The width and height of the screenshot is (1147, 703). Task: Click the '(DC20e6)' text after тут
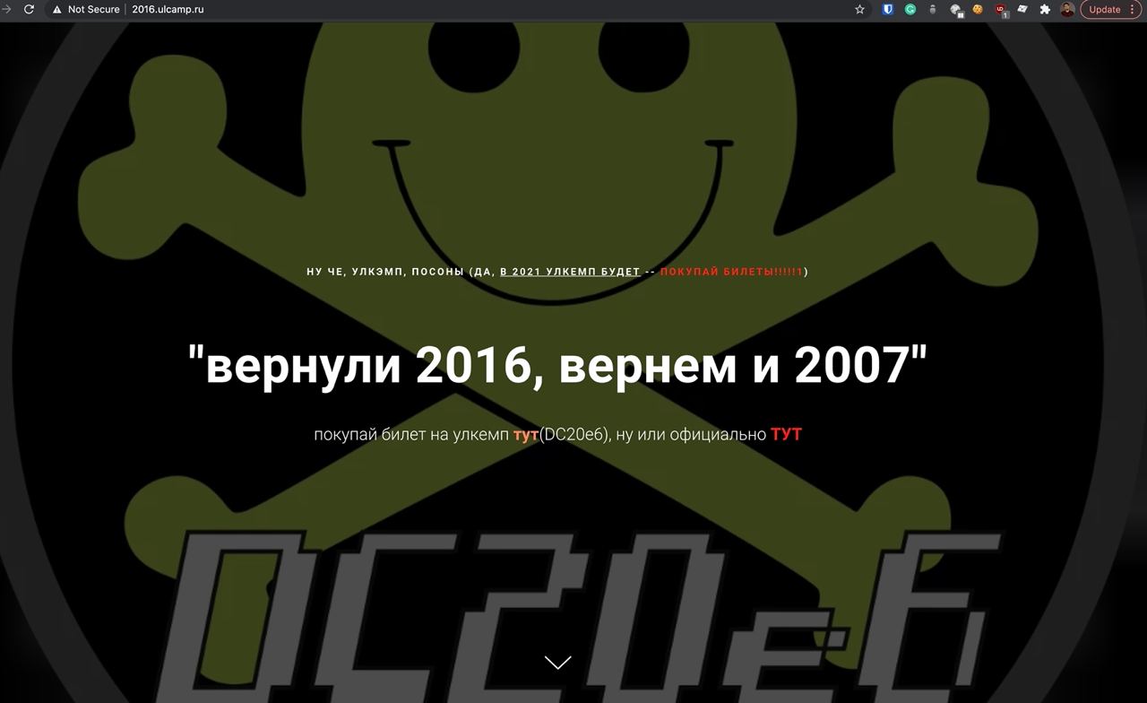point(574,435)
